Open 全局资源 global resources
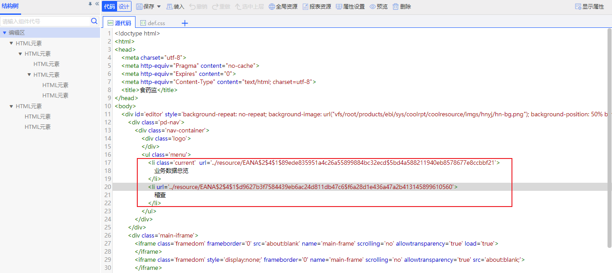Viewport: 612px width, 273px height. pyautogui.click(x=272, y=7)
